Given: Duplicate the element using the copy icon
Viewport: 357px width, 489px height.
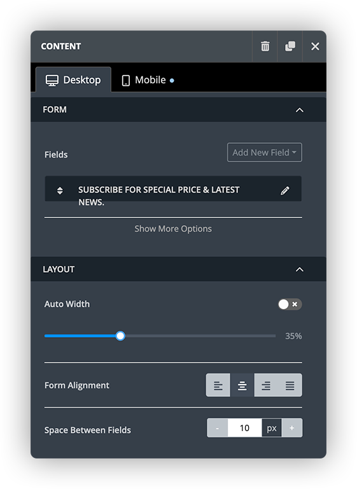Looking at the screenshot, I should pos(290,46).
